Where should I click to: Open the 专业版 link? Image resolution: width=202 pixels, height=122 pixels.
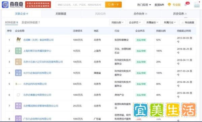click(x=176, y=5)
